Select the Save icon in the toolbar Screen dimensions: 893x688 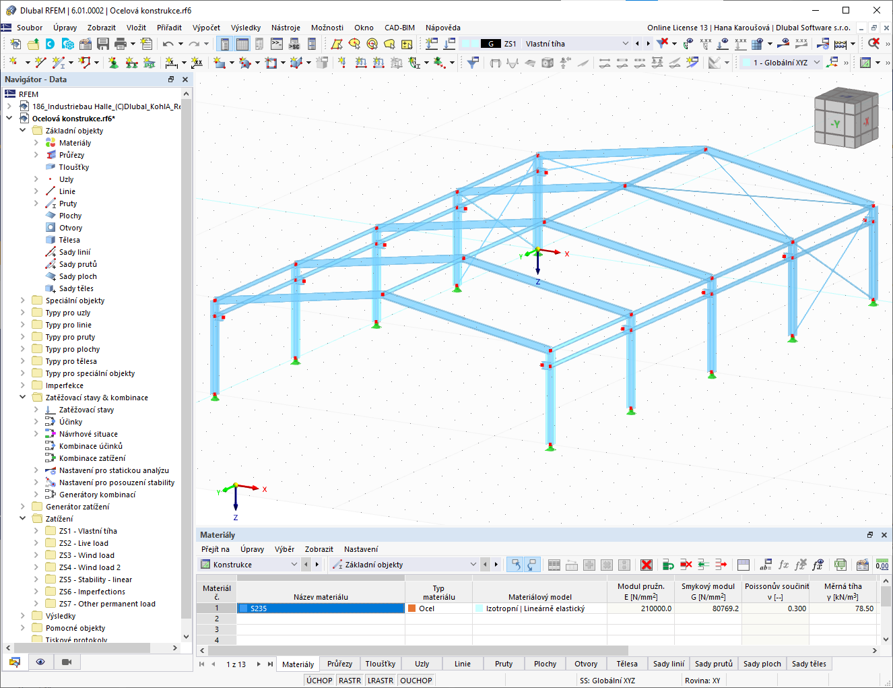pos(102,43)
